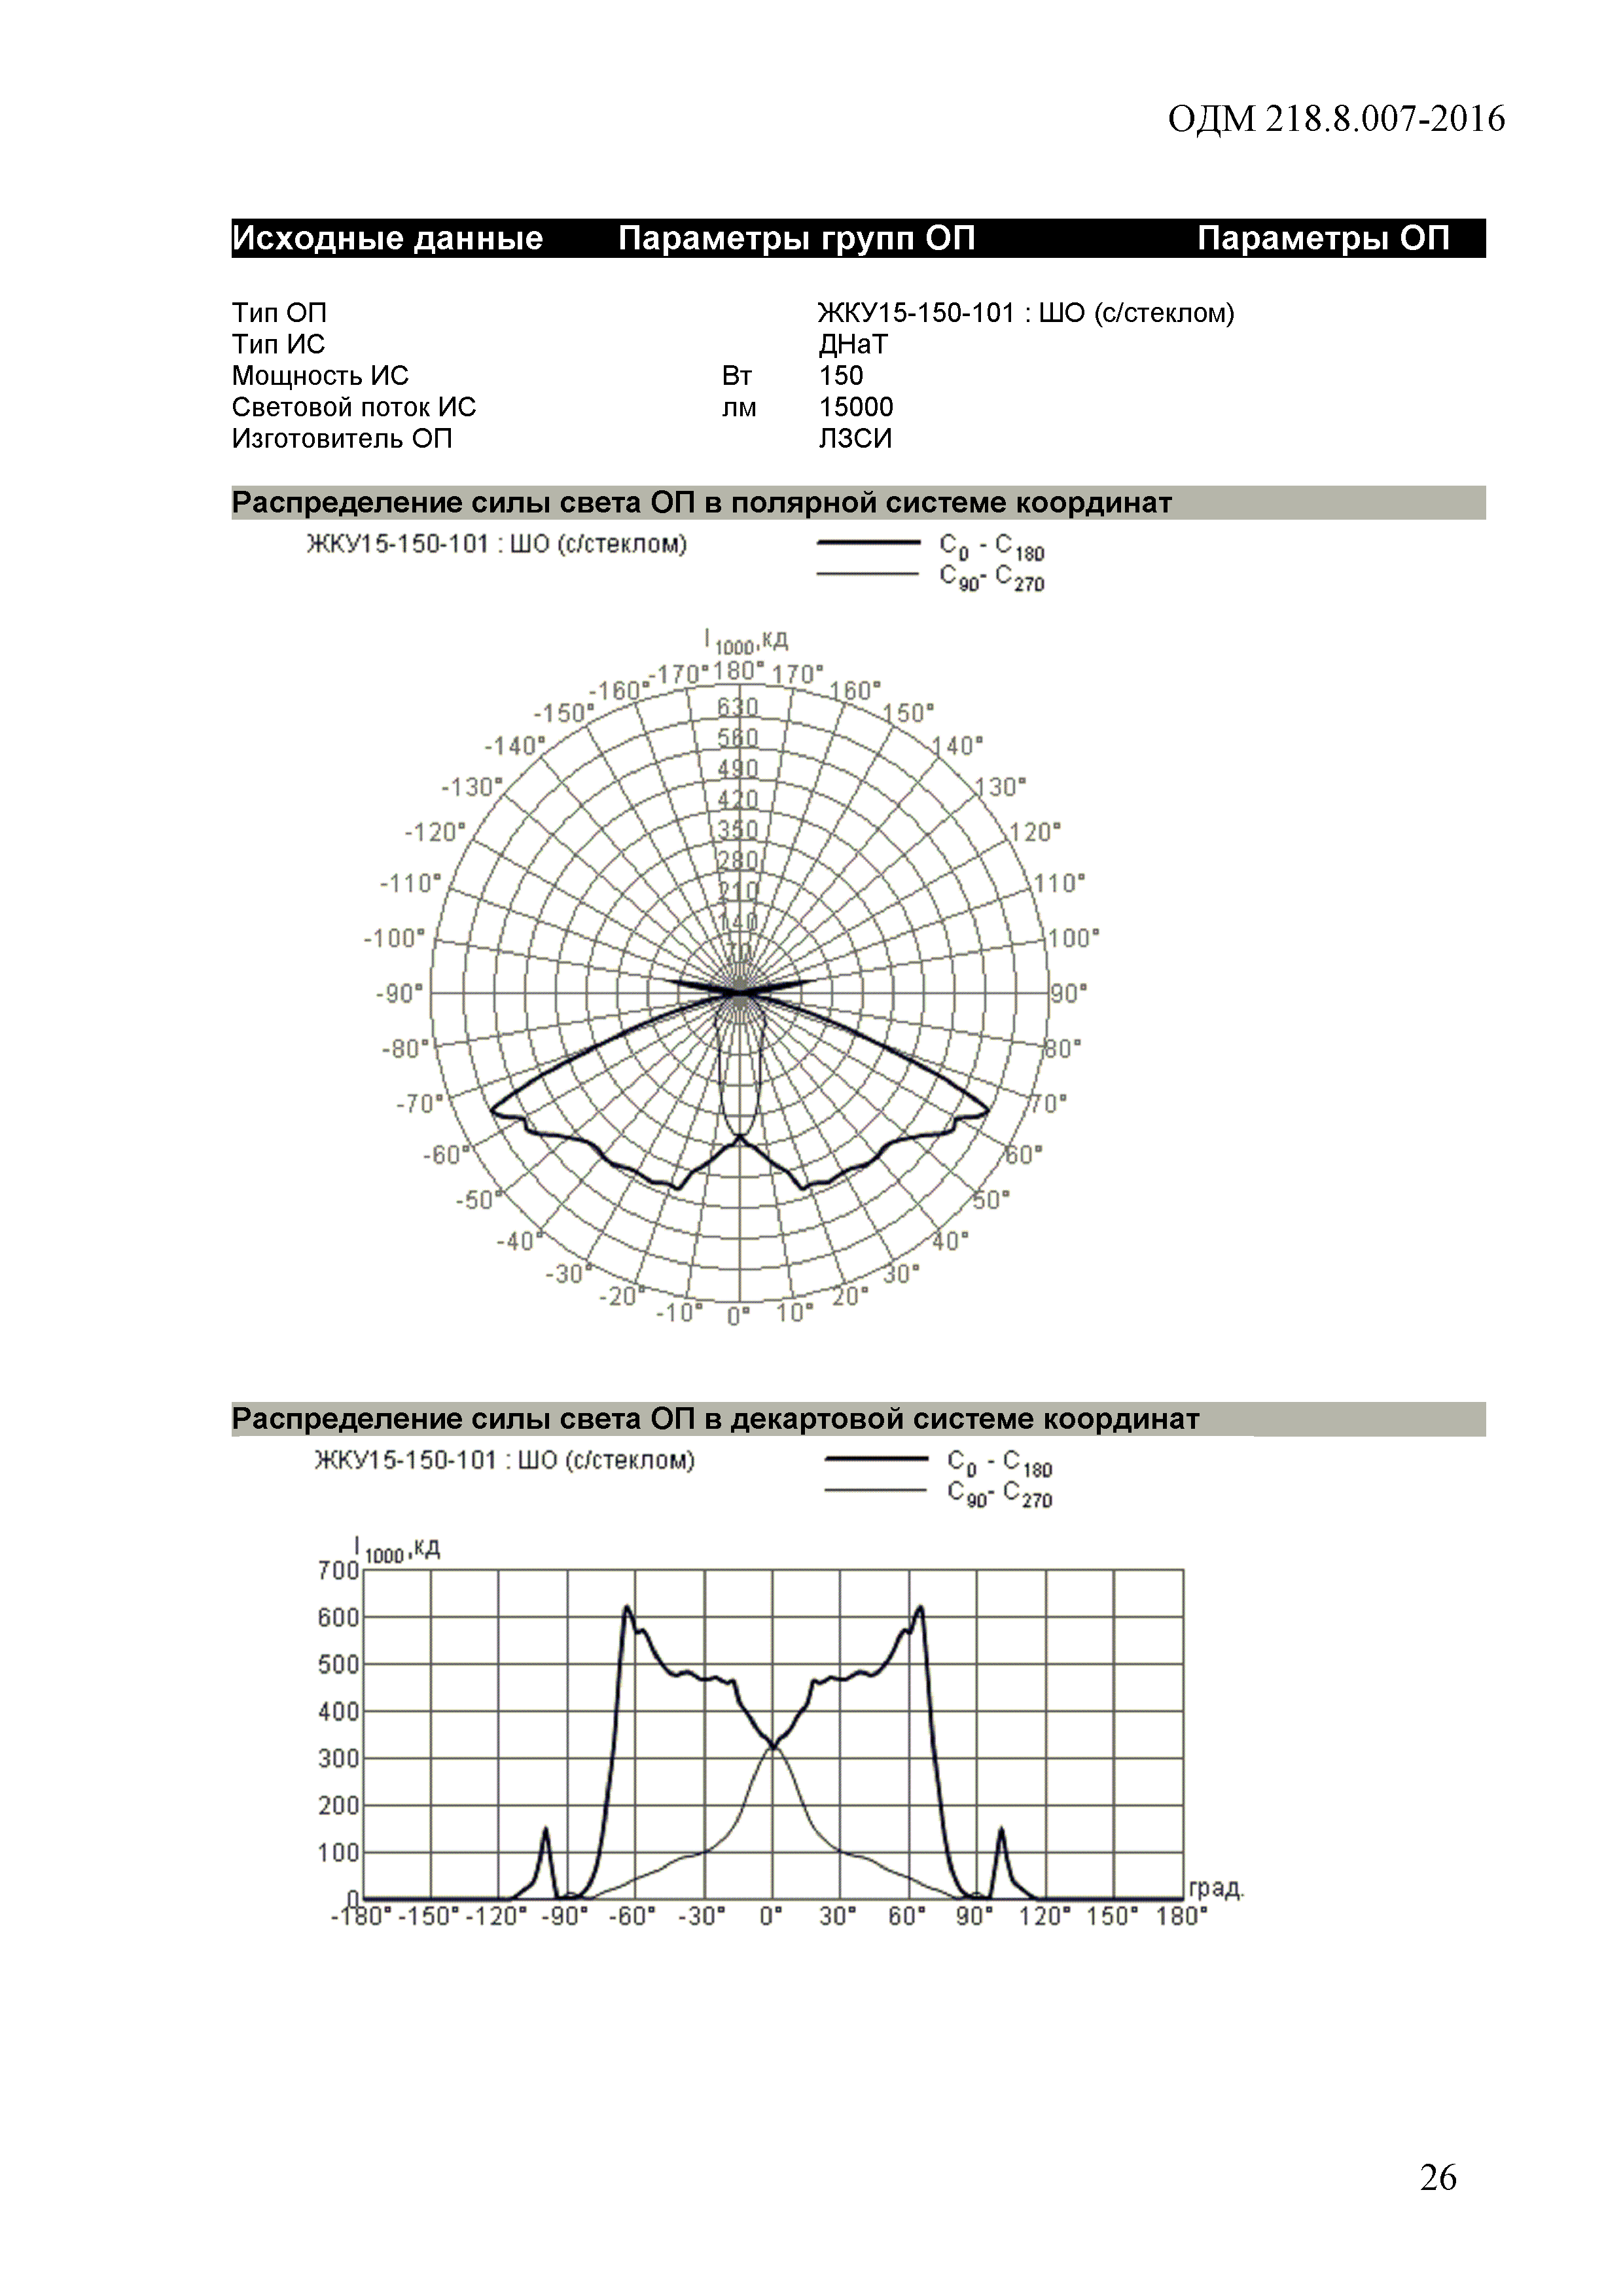Click the power value '150'
The image size is (1623, 2296).
pos(841,376)
